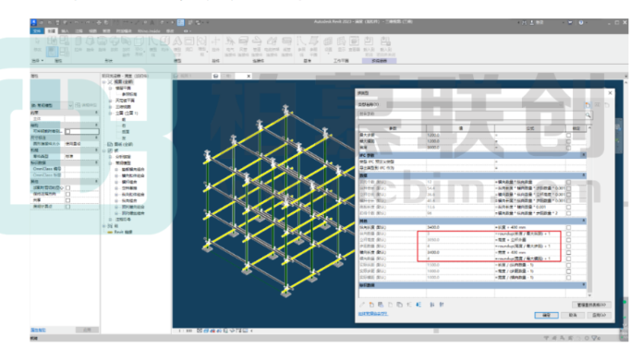This screenshot has width=643, height=360.
Task: Select Revit 链接 item in project browser
Action: coord(124,233)
